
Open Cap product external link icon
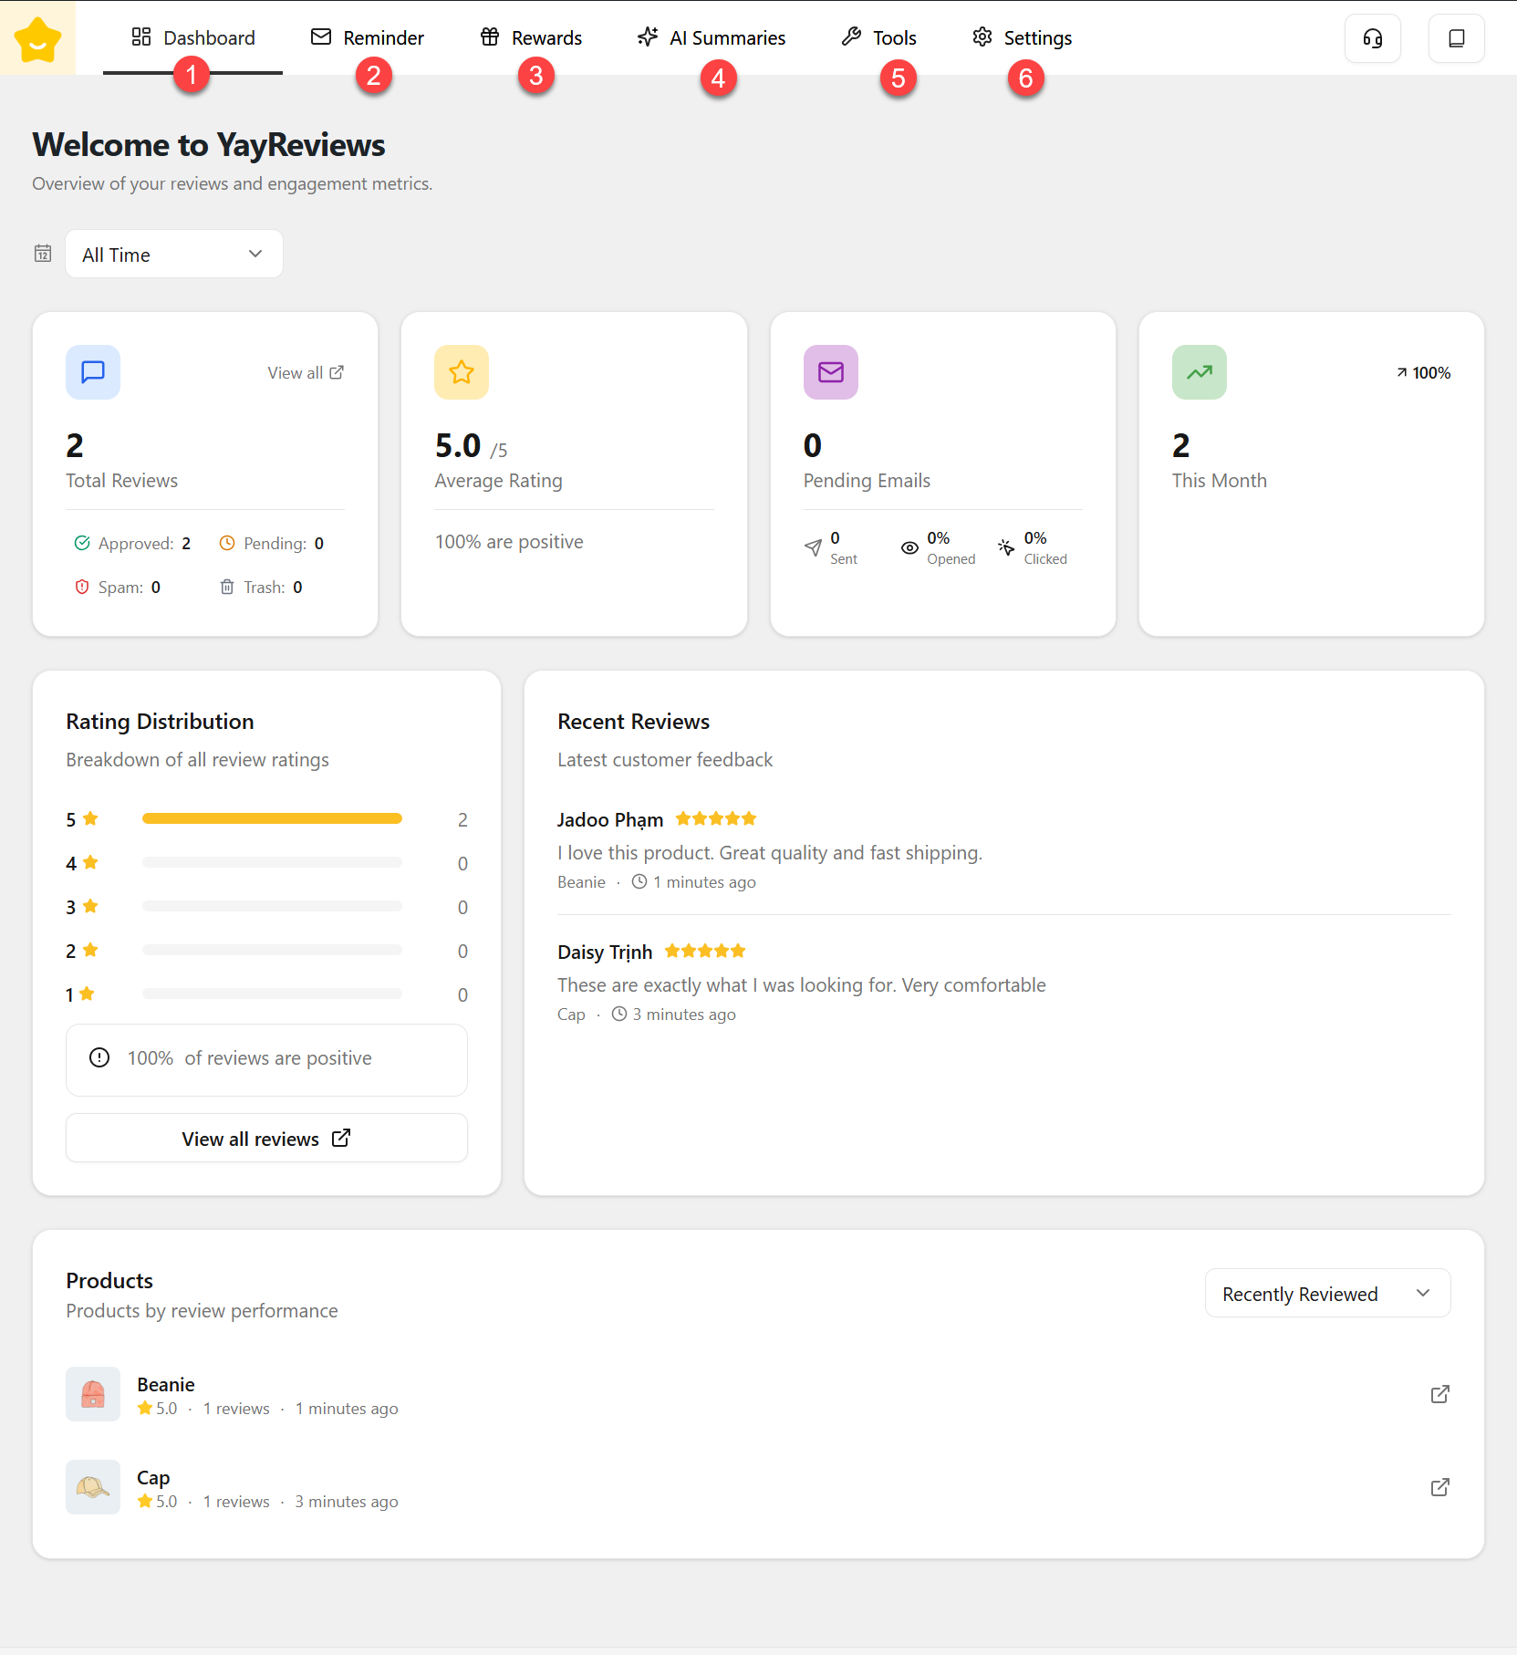coord(1439,1487)
